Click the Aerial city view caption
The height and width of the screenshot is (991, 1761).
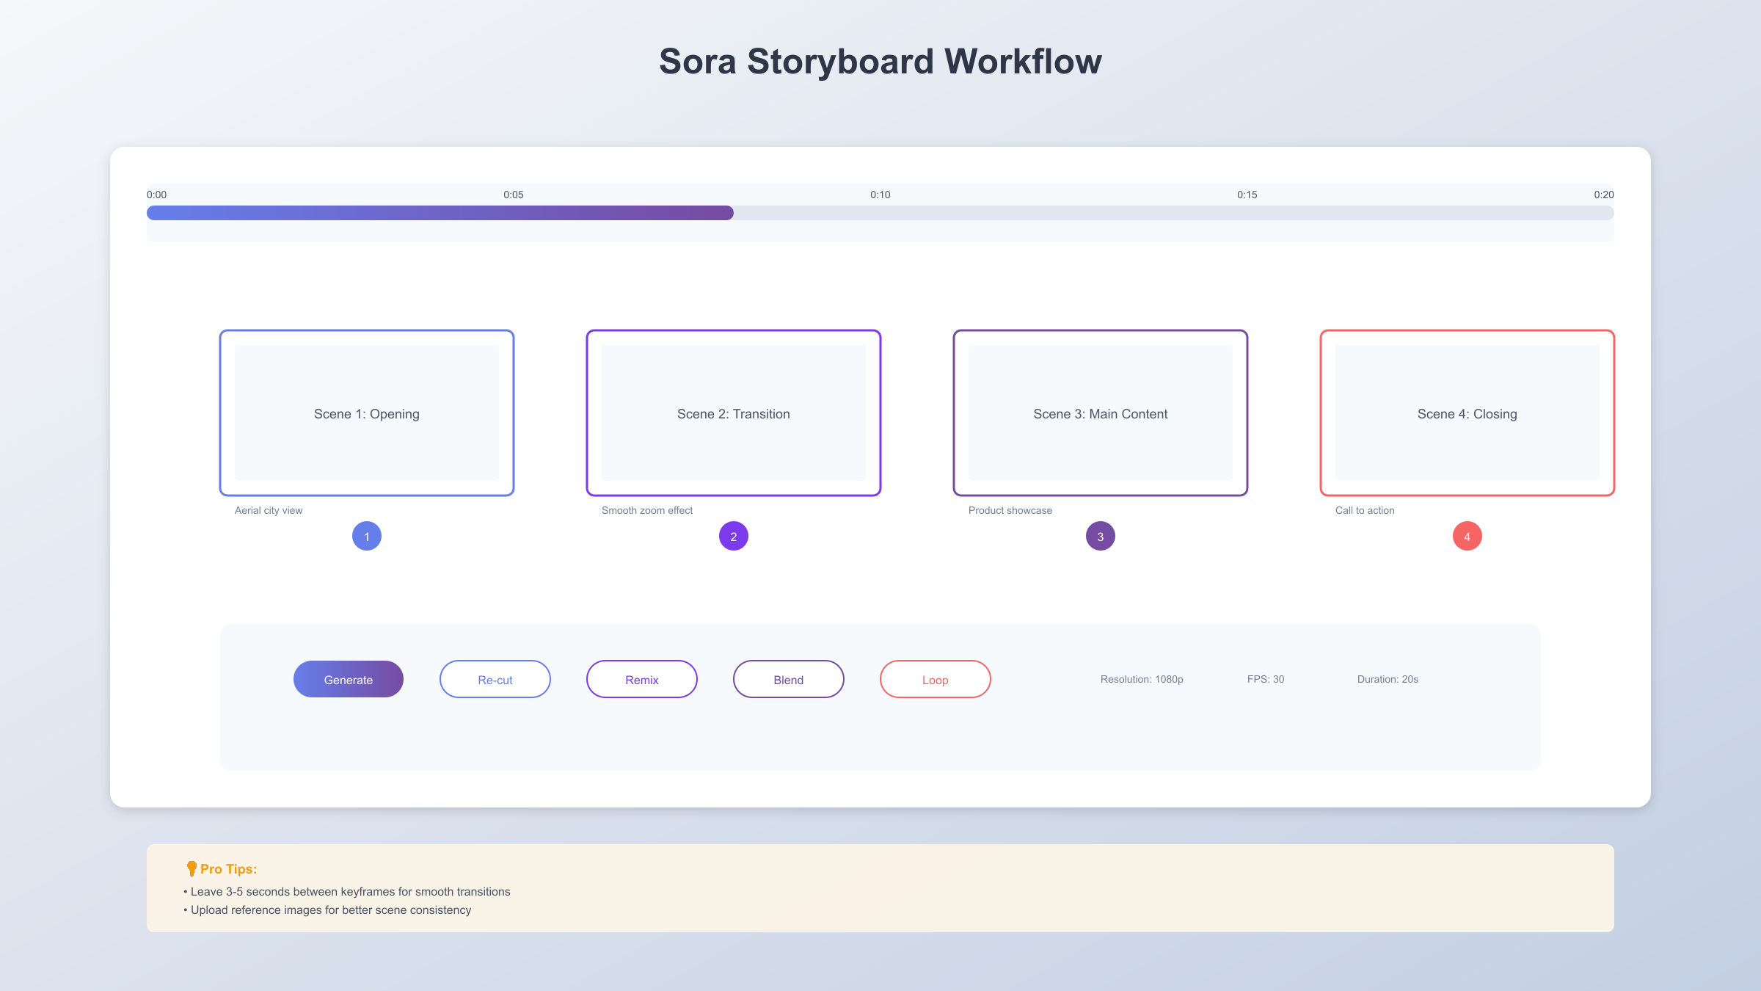pyautogui.click(x=269, y=510)
